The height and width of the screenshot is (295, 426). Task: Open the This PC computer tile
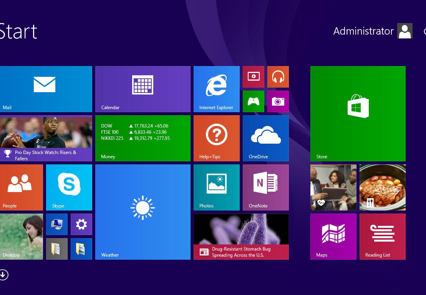(57, 224)
